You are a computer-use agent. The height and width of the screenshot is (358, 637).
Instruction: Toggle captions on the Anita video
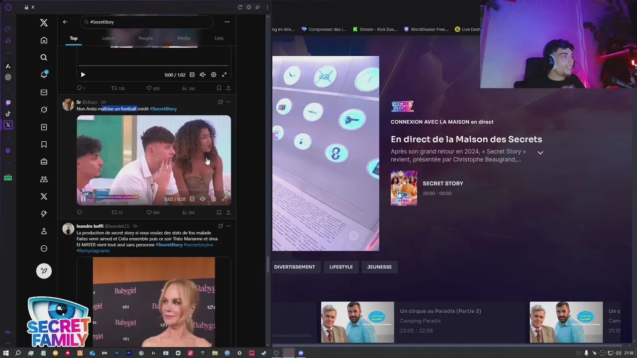(x=192, y=199)
